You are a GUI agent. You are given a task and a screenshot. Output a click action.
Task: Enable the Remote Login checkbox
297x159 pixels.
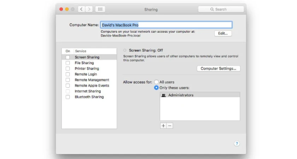coord(68,74)
